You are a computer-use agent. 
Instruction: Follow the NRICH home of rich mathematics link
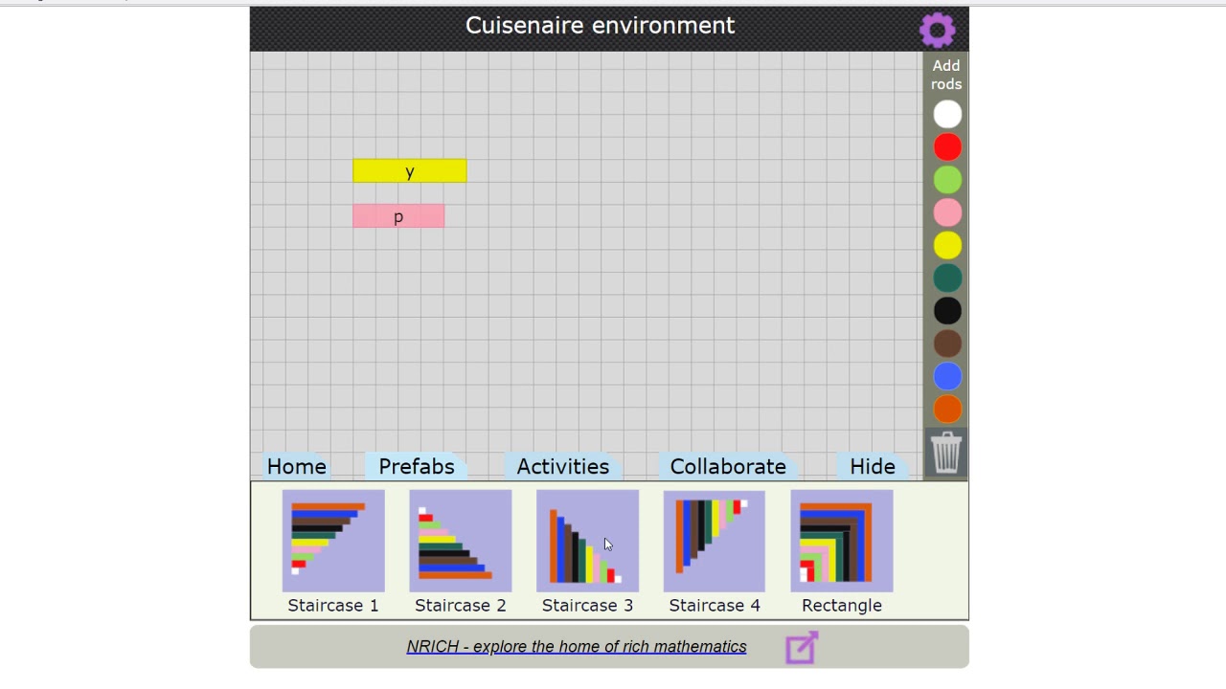[x=577, y=647]
